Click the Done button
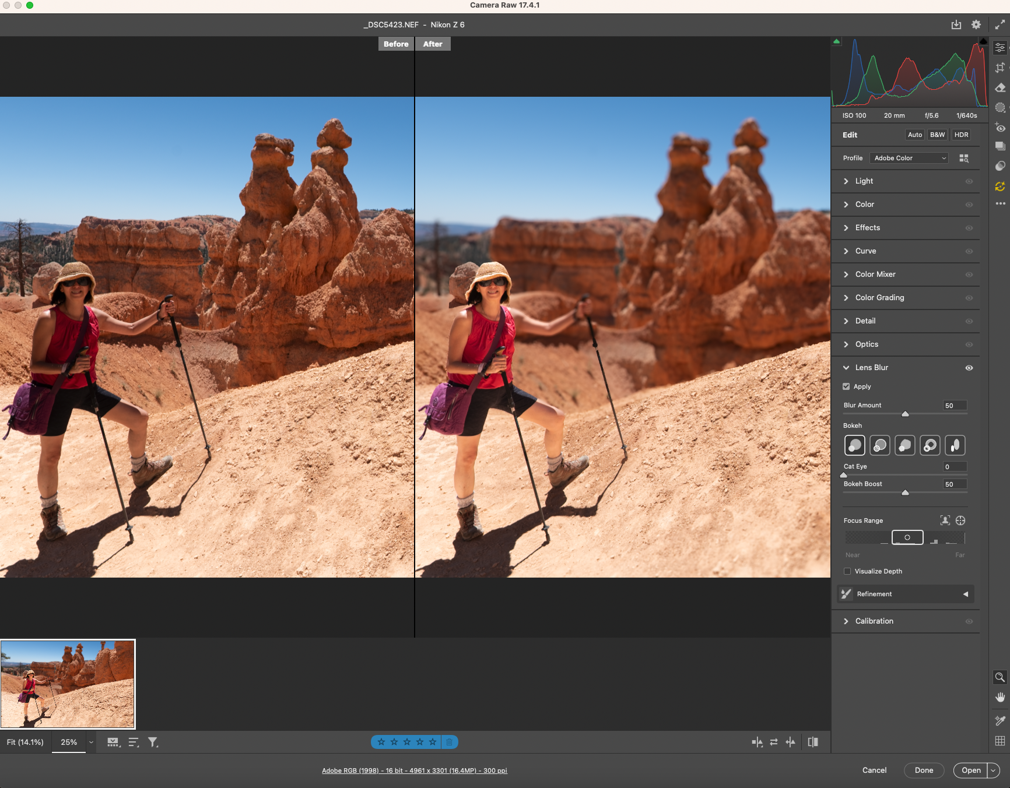This screenshot has width=1010, height=788. [924, 771]
